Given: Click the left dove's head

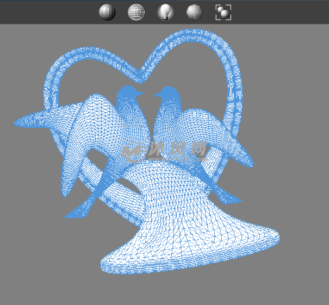Looking at the screenshot, I should (x=131, y=93).
